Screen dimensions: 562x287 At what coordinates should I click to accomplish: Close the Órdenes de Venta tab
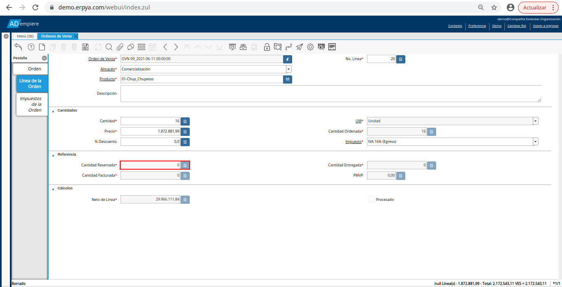76,36
